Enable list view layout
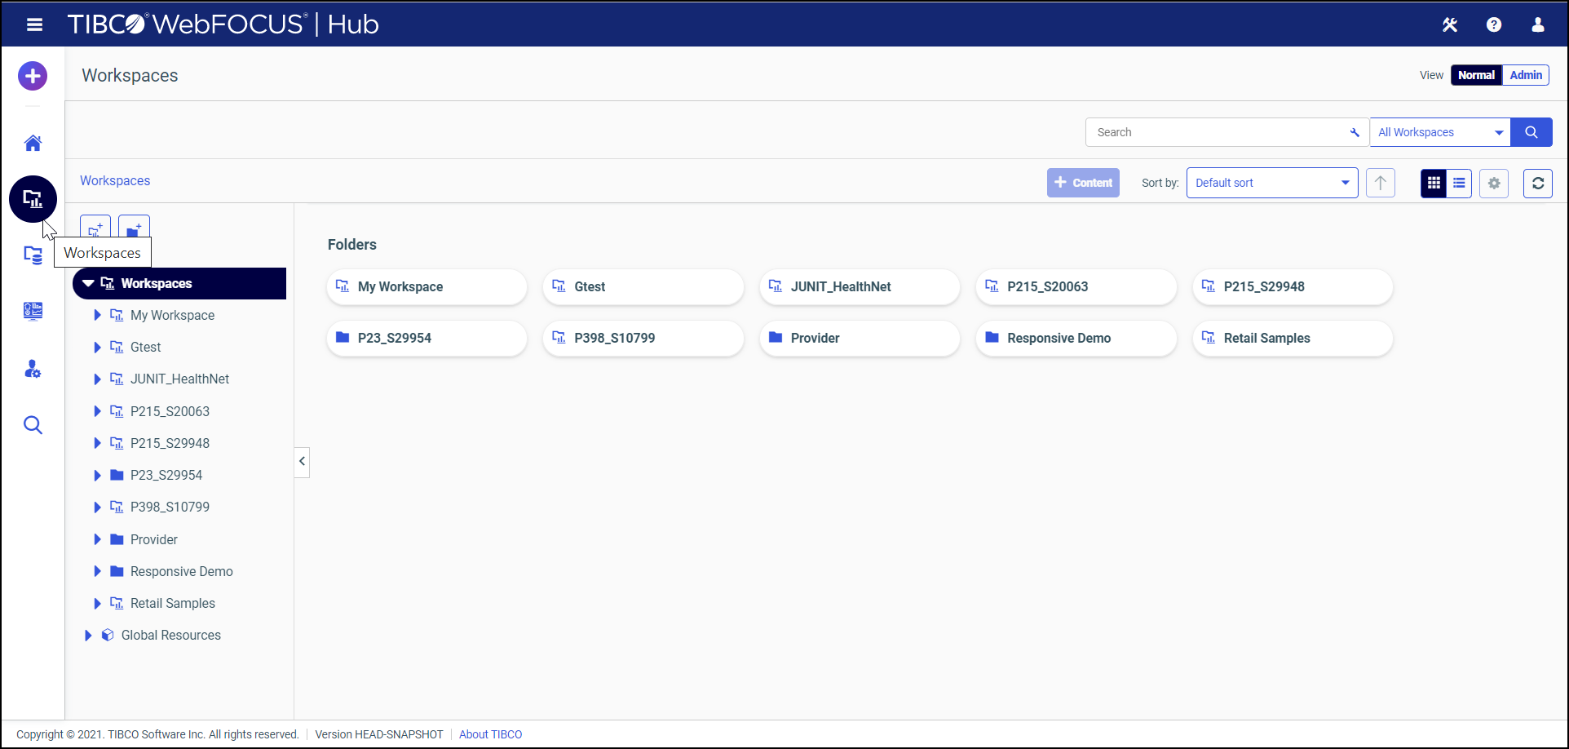This screenshot has height=749, width=1569. pos(1458,183)
